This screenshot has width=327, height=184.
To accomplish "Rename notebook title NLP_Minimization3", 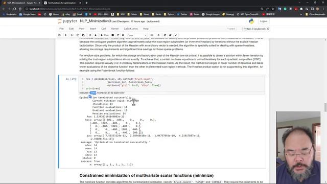I will pos(96,21).
